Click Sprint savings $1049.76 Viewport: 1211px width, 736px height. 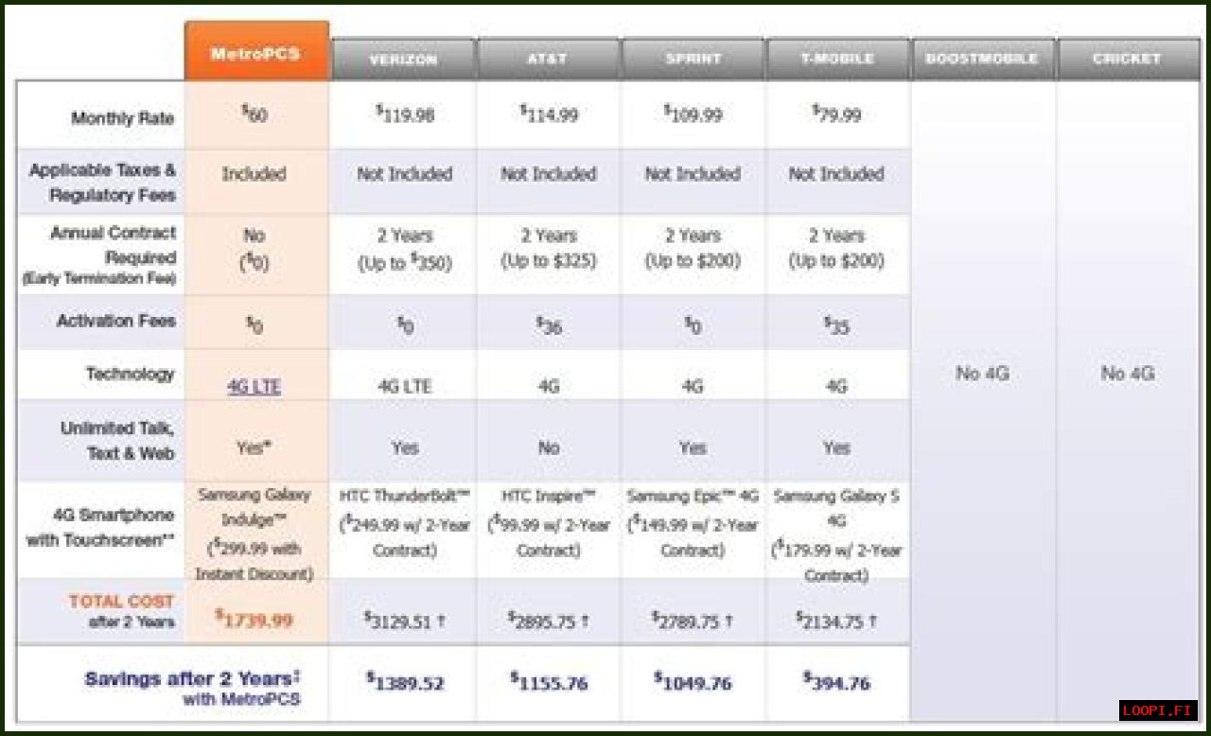click(693, 681)
